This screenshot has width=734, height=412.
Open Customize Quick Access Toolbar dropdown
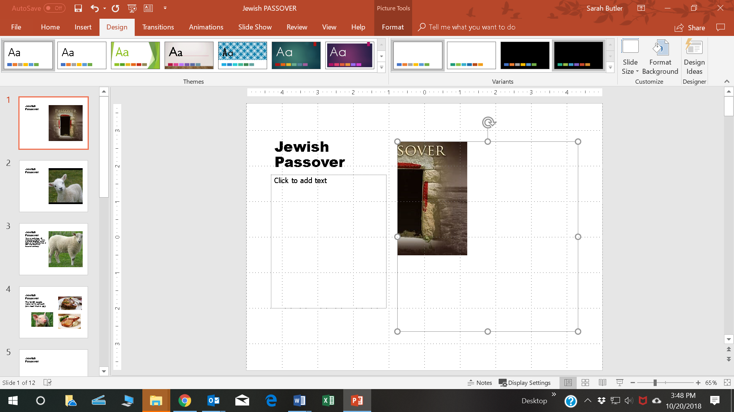point(165,8)
